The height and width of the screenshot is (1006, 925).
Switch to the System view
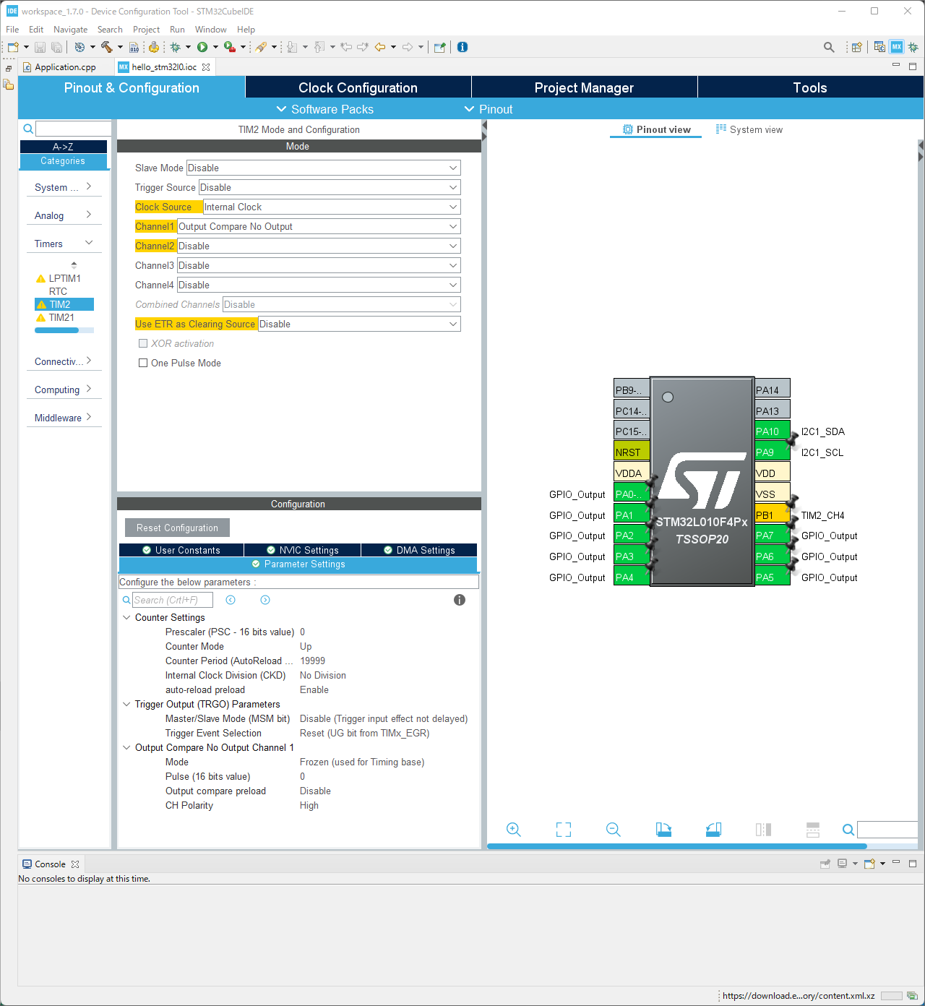(749, 129)
